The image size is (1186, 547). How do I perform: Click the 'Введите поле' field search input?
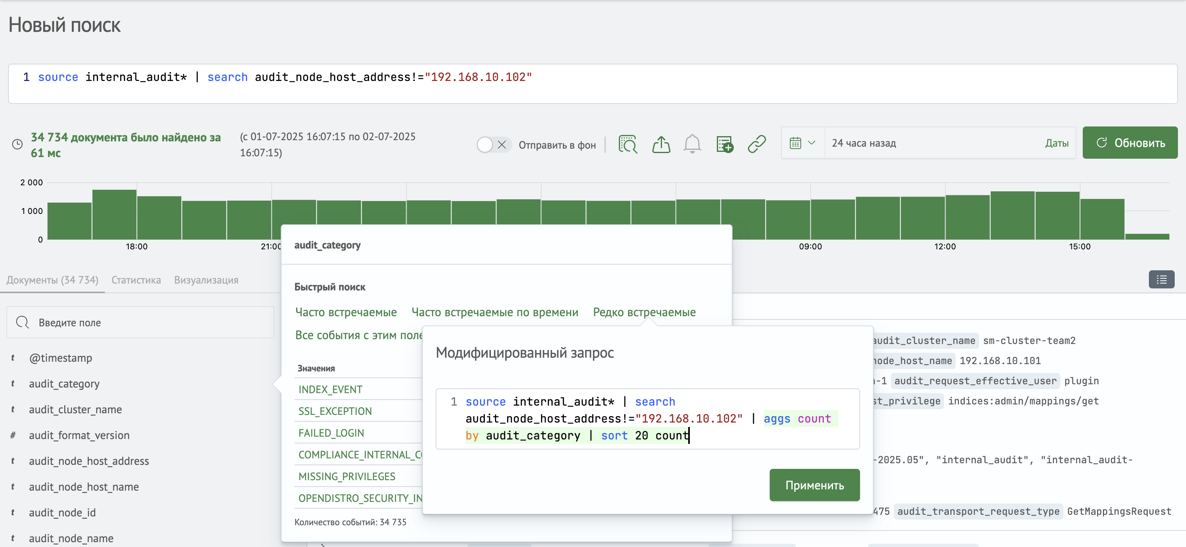[140, 322]
